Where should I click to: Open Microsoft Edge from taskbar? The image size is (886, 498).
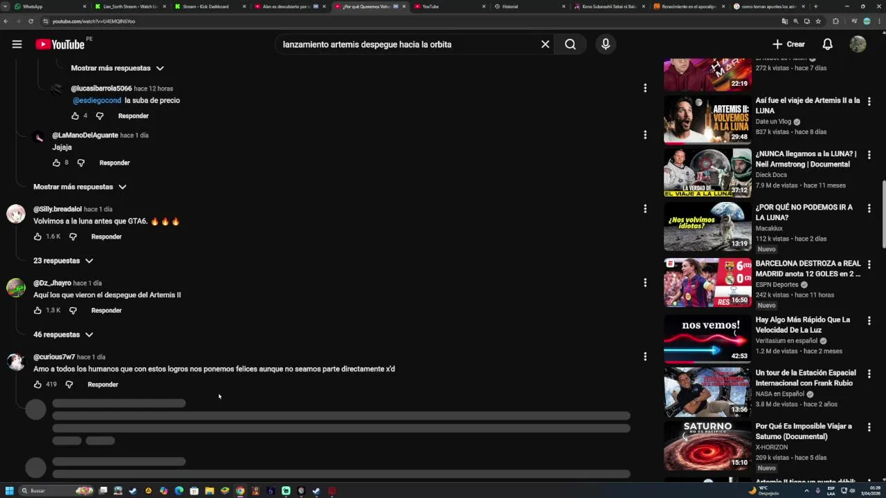(179, 491)
